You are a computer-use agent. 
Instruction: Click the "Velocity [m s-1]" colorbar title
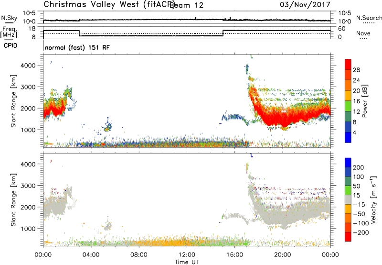coord(373,200)
